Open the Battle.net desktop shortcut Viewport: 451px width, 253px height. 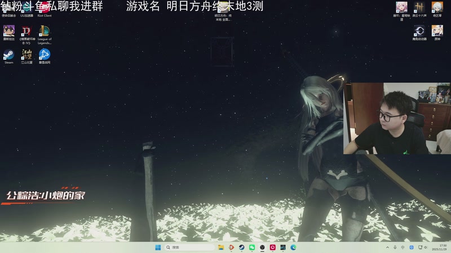pyautogui.click(x=45, y=57)
